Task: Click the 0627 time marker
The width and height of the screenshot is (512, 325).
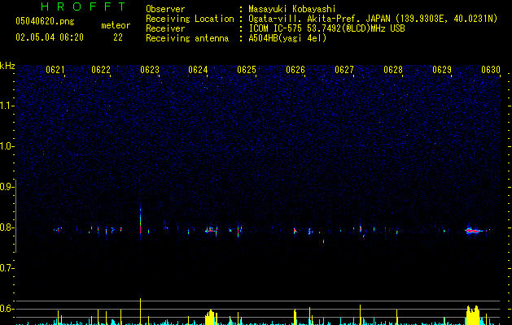Action: pos(344,70)
